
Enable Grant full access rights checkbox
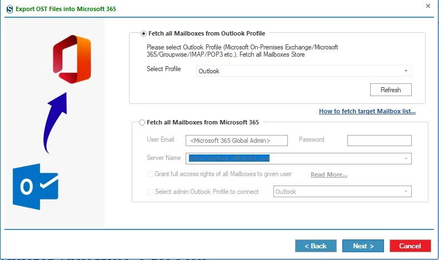coord(150,174)
